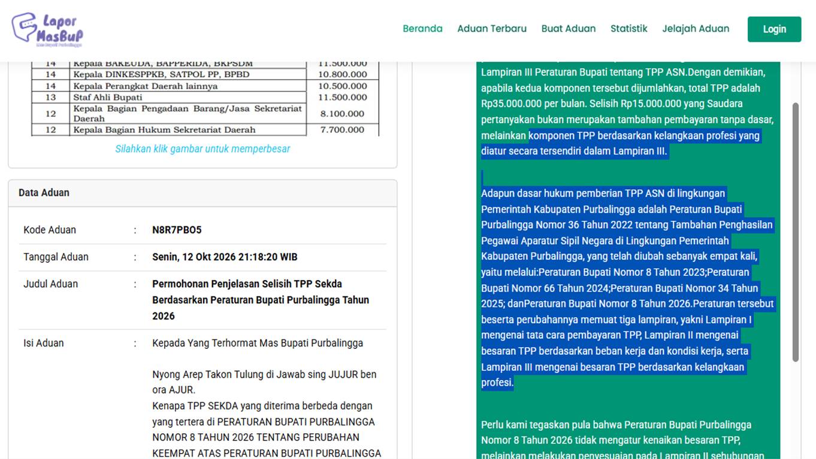Open Aduan Terbaru menu item
The height and width of the screenshot is (459, 816).
point(492,29)
